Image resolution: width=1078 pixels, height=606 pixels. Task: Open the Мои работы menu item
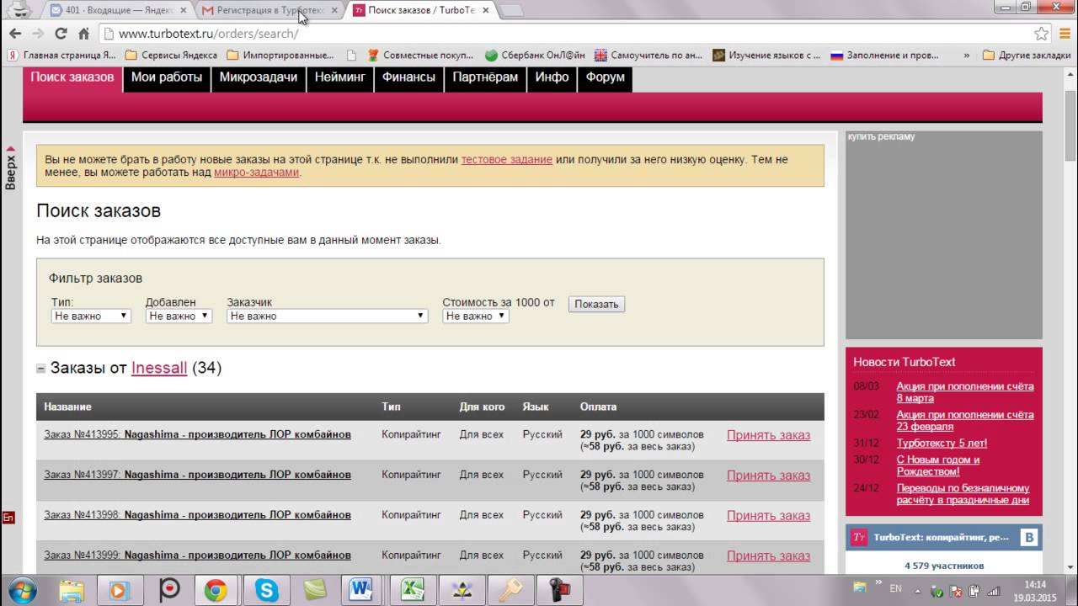coord(167,77)
